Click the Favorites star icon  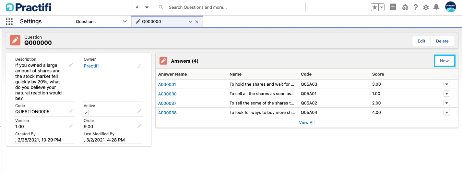point(375,7)
